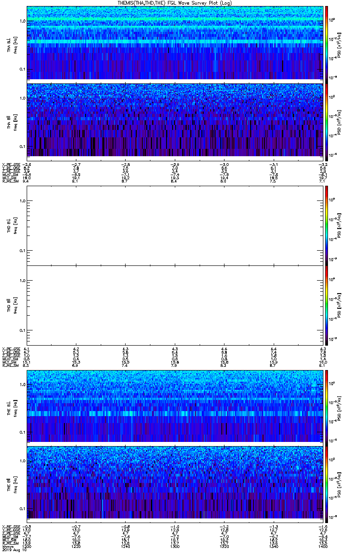
Task: Click the 'hhmm' time axis label
Action: pyautogui.click(x=7, y=546)
